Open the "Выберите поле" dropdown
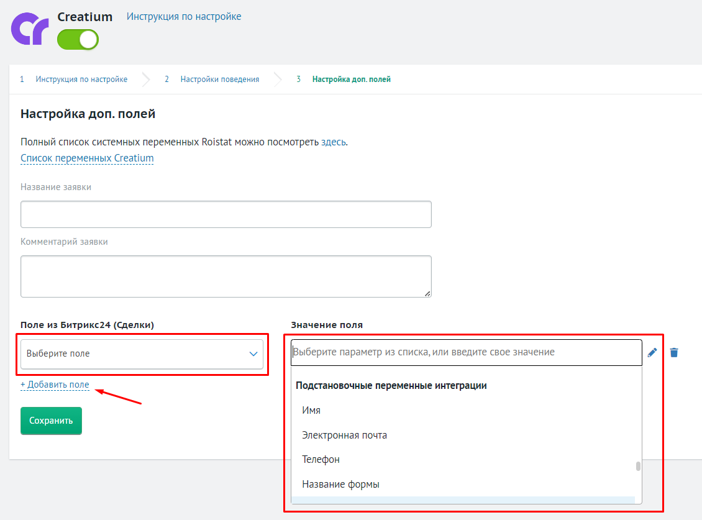 pos(142,354)
